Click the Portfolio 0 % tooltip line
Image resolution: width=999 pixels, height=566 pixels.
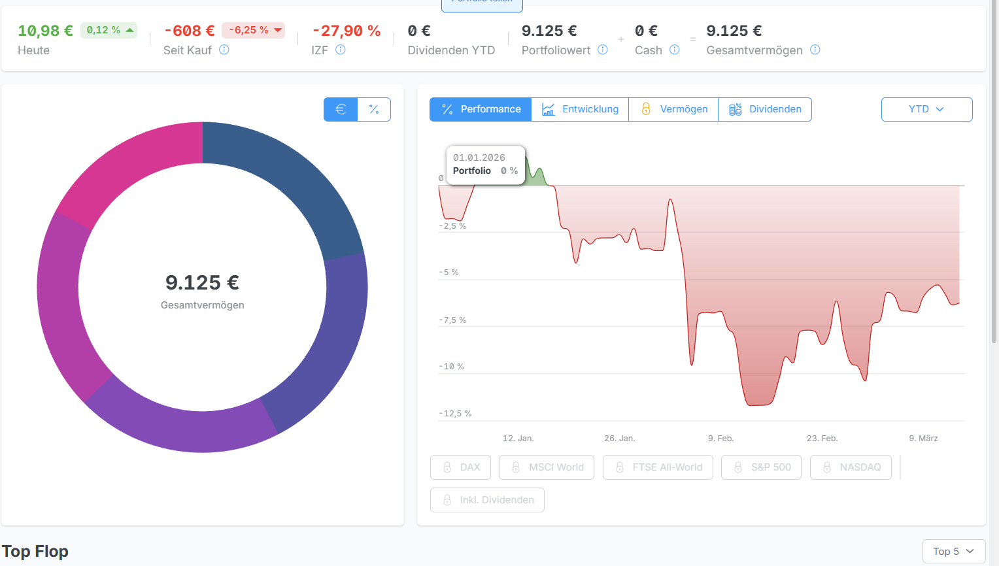485,171
